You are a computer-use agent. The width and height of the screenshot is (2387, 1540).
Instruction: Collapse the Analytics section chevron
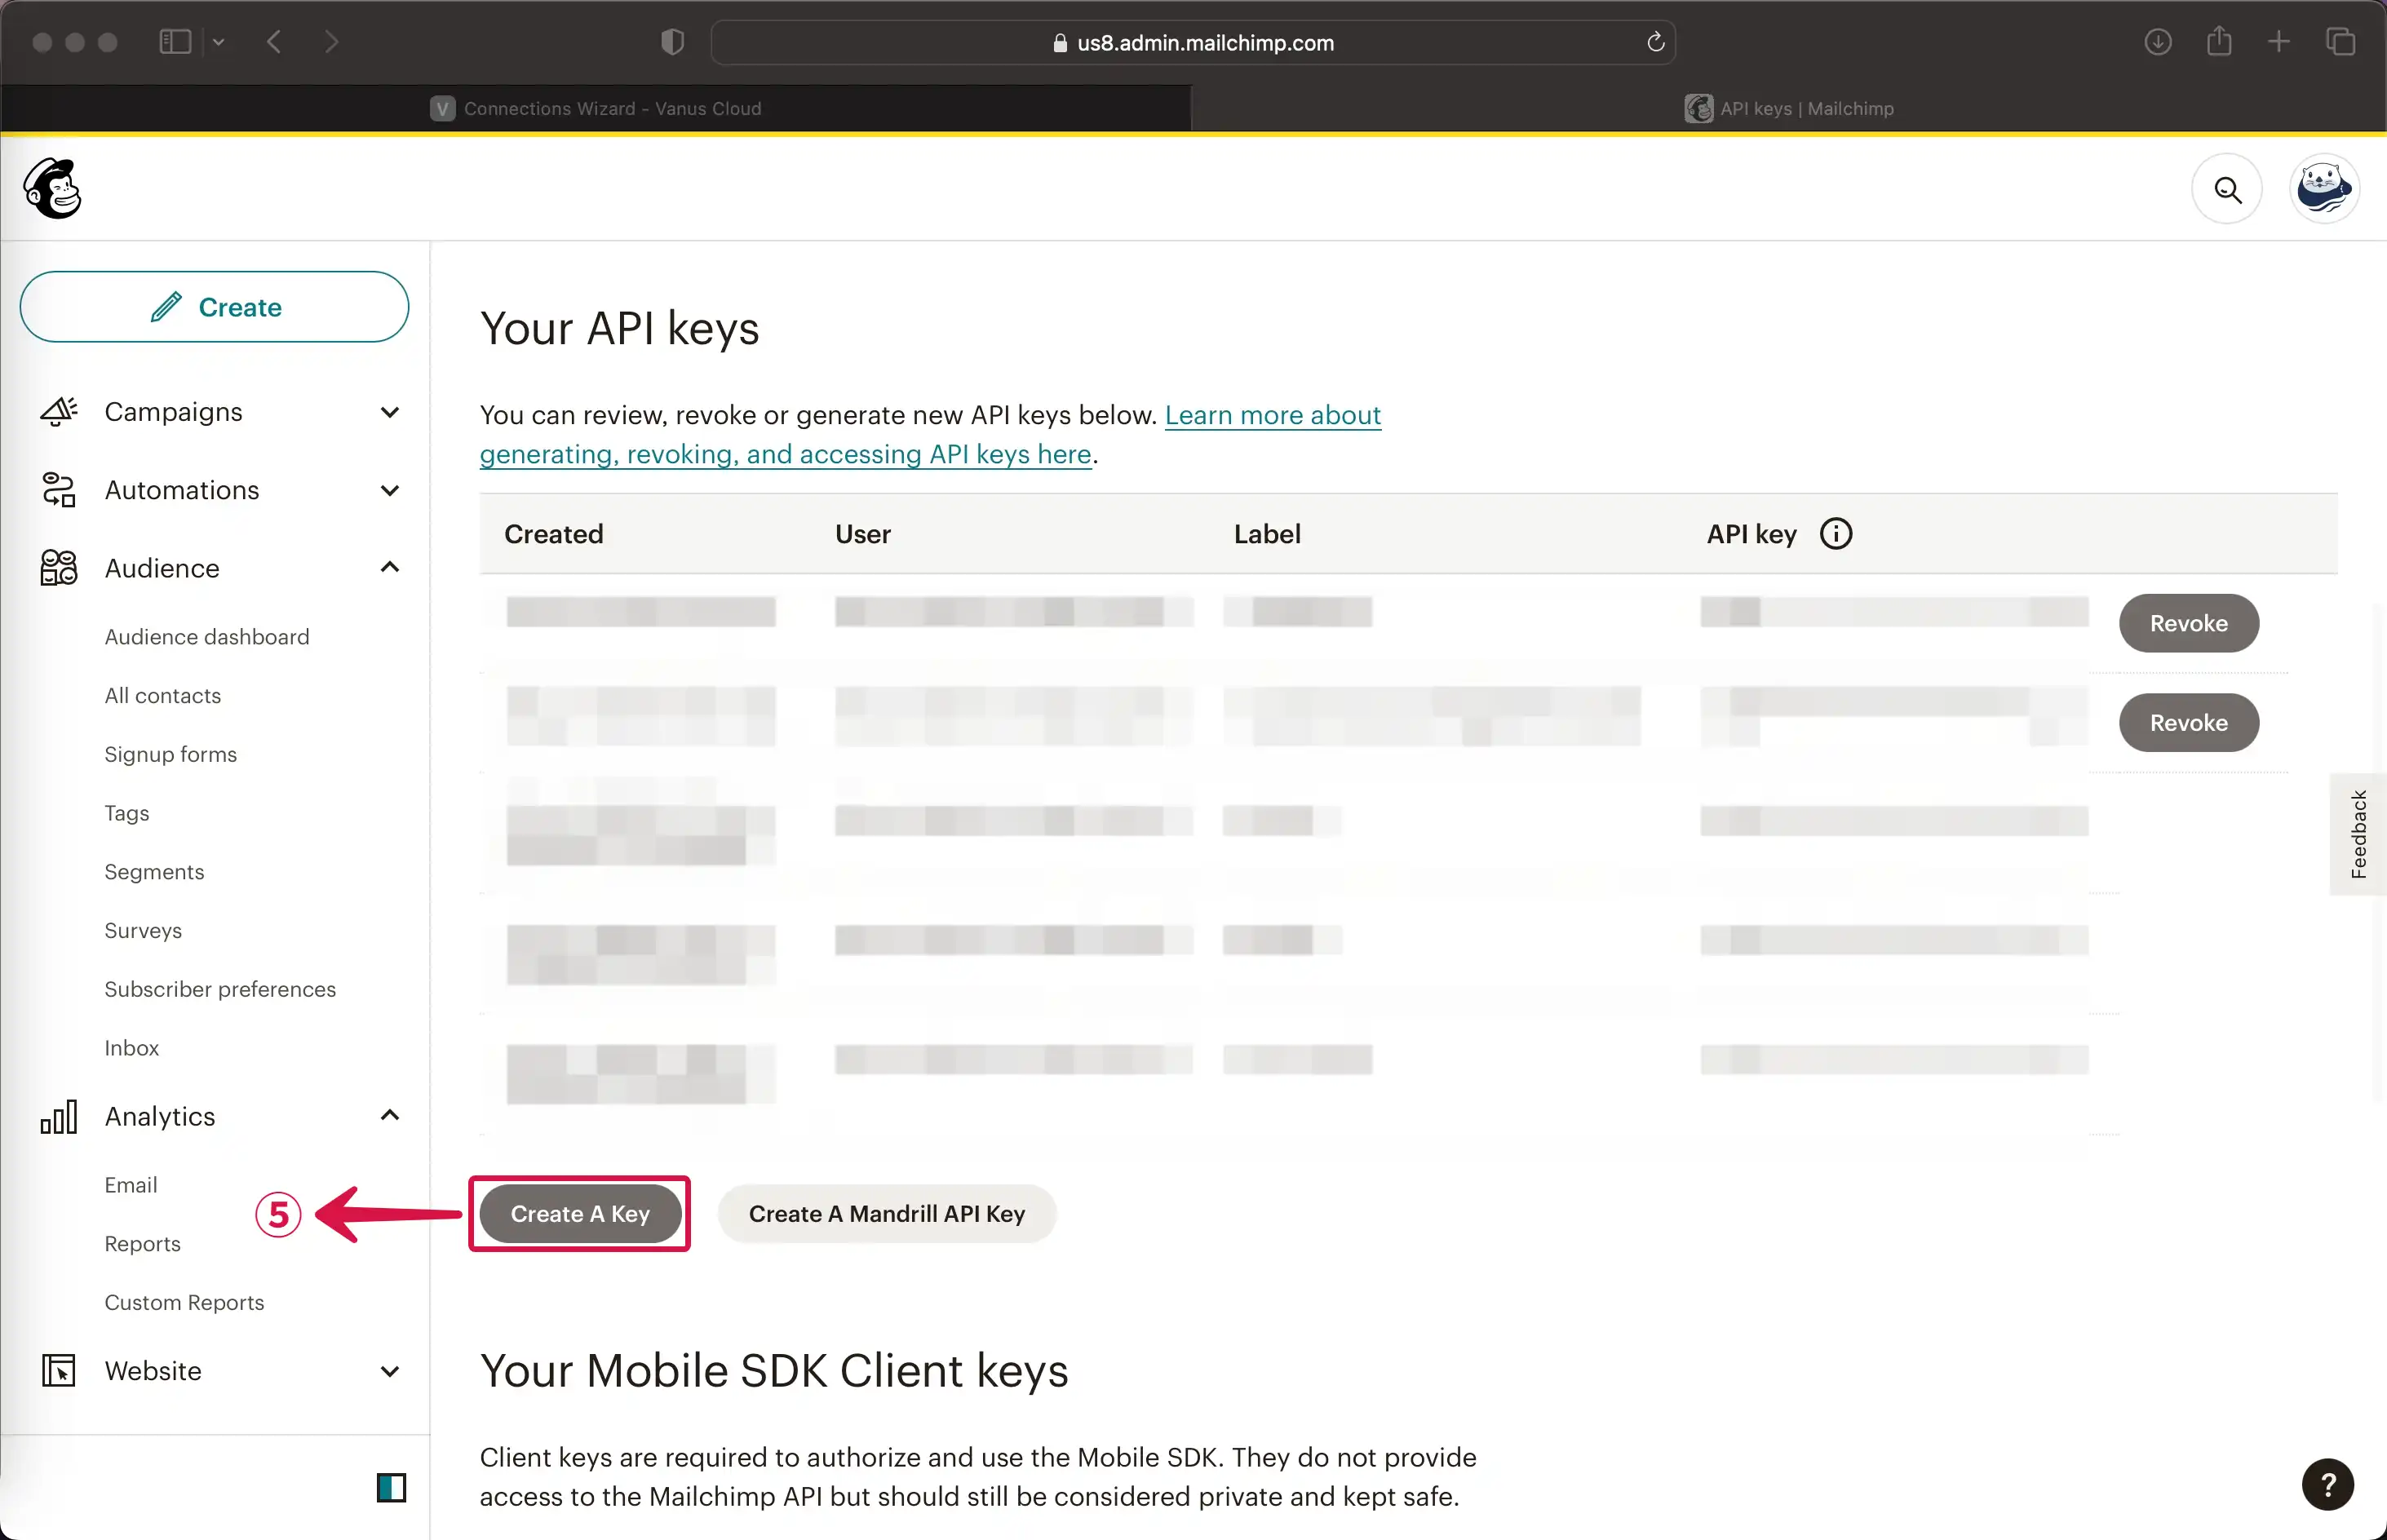[390, 1115]
